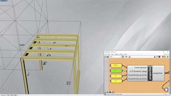The image size is (171, 96).
Task: Click the dark vertical properties component bar
Action: click(150, 73)
